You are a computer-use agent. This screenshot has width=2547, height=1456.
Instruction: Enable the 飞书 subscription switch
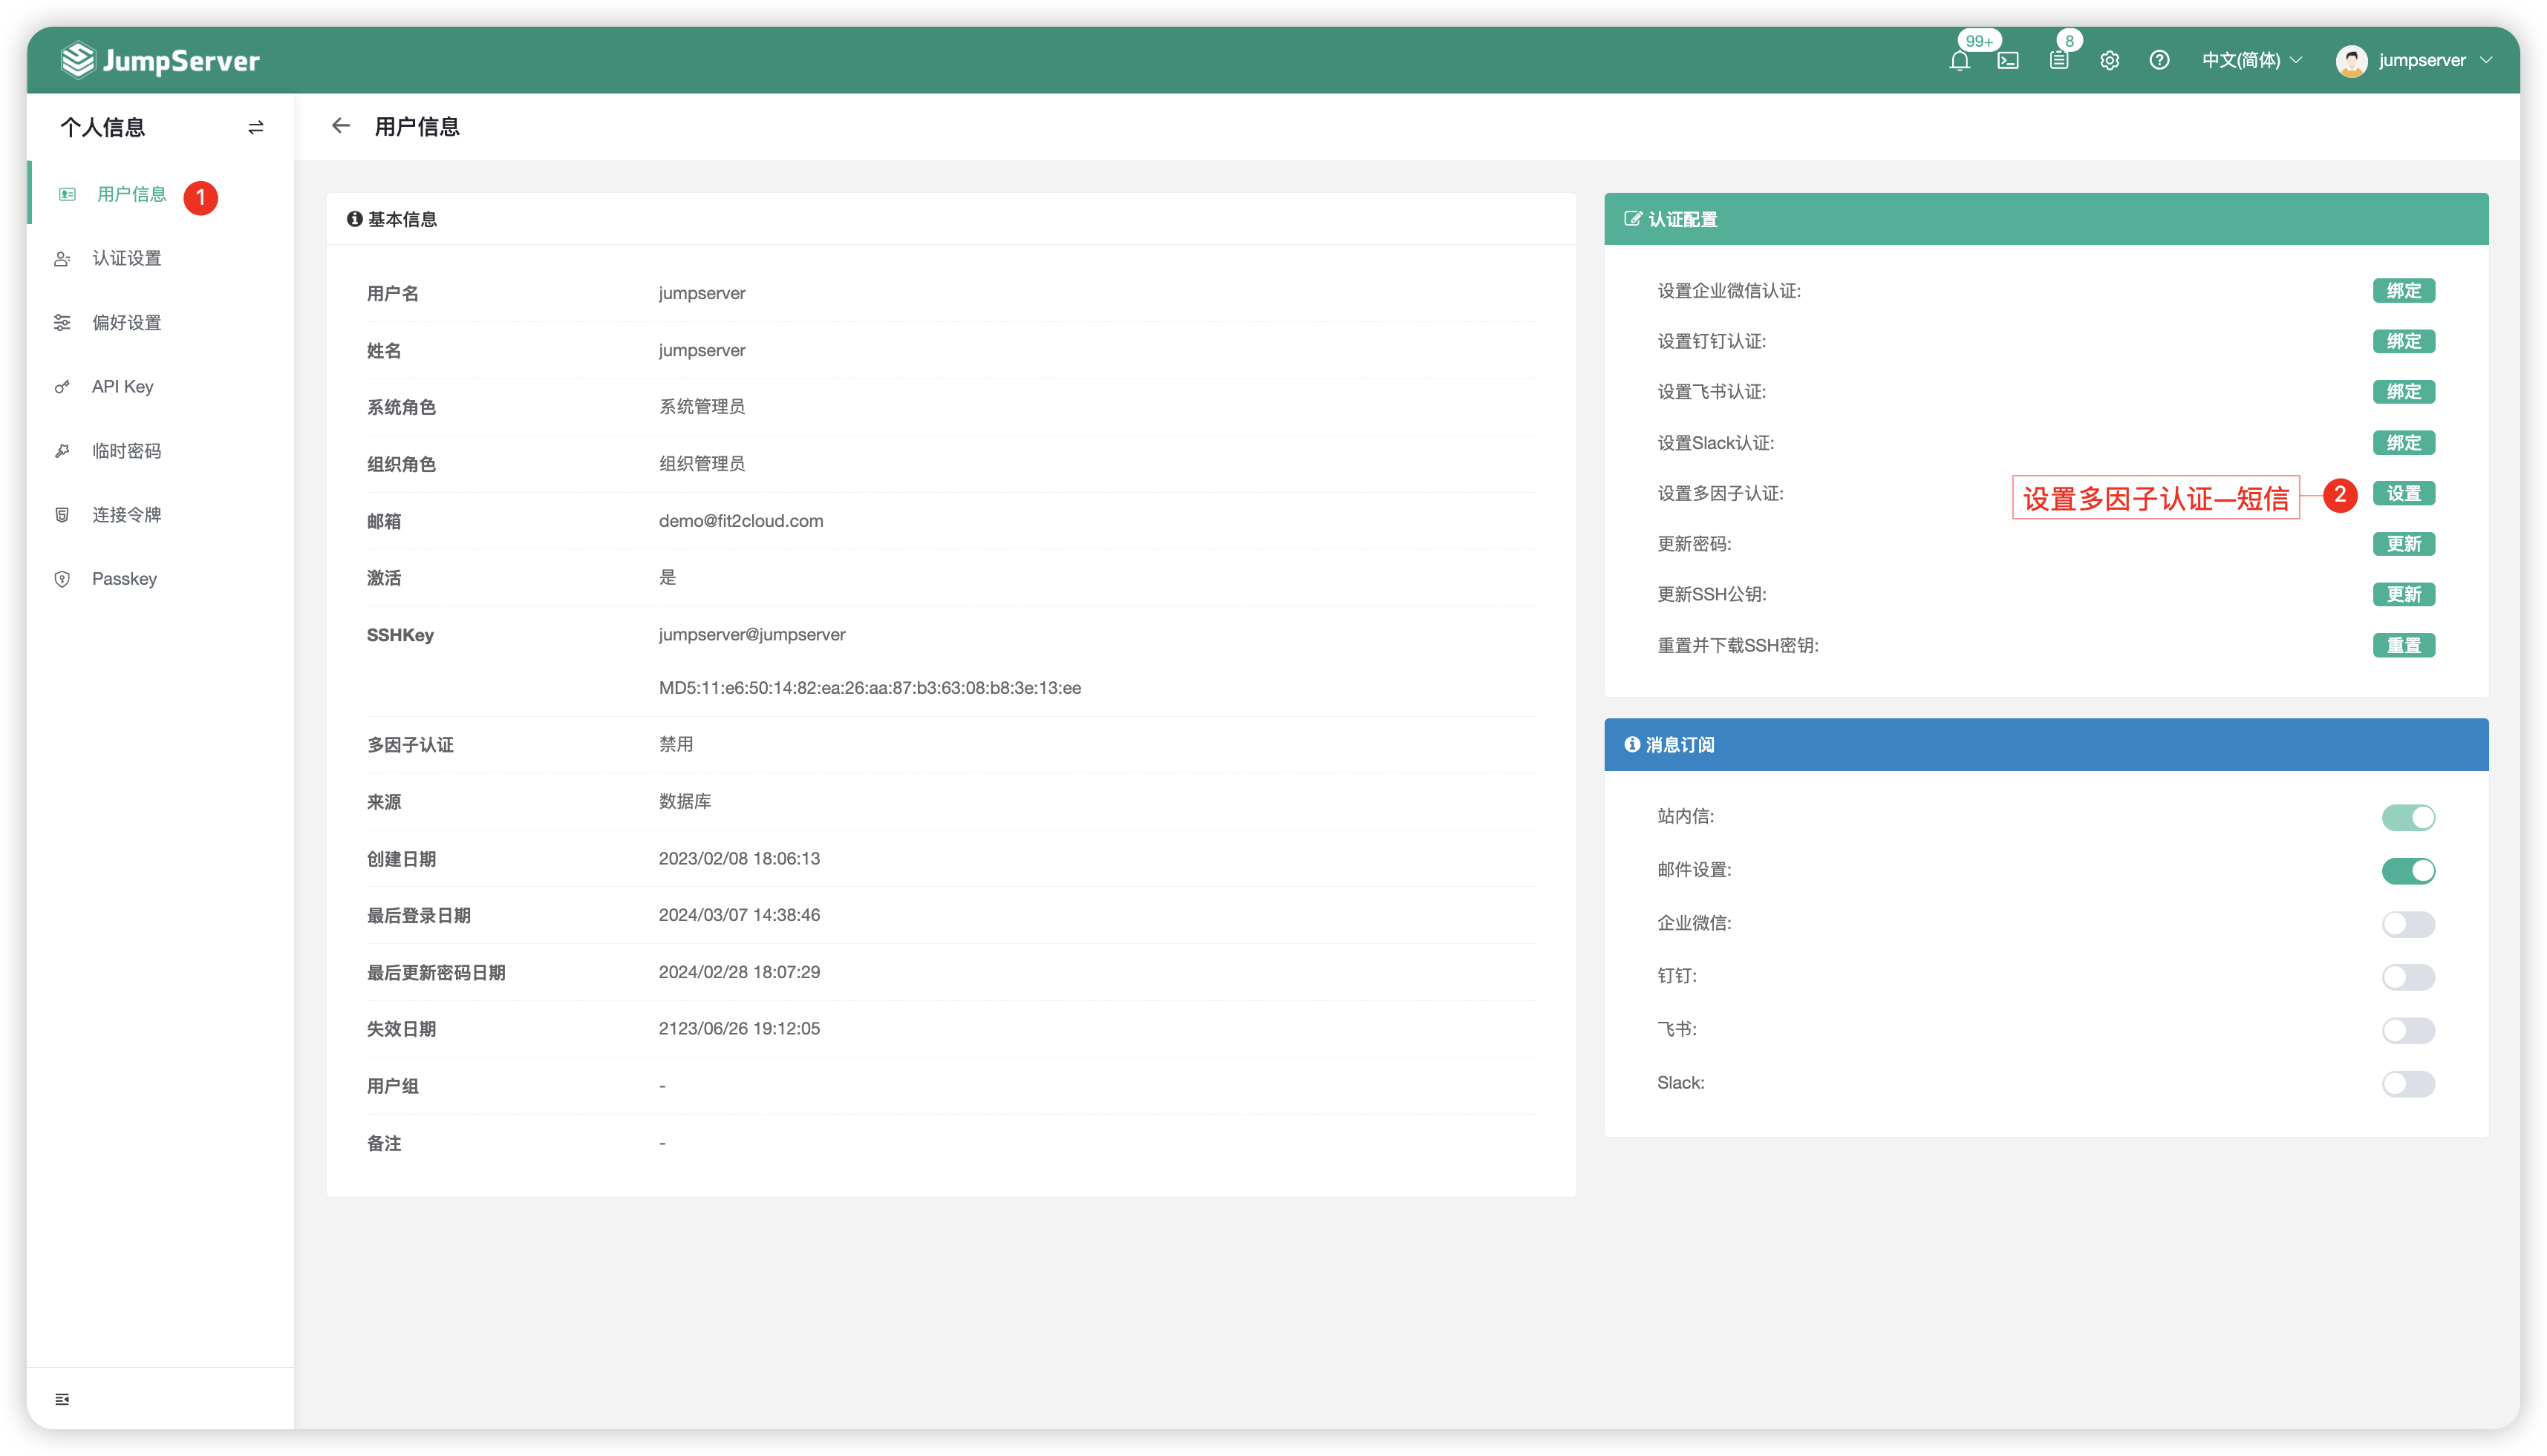tap(2408, 1030)
